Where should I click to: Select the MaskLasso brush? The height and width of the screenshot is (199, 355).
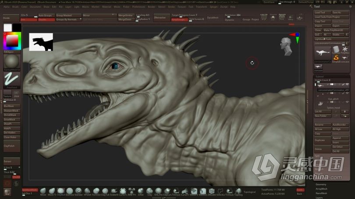pyautogui.click(x=202, y=191)
